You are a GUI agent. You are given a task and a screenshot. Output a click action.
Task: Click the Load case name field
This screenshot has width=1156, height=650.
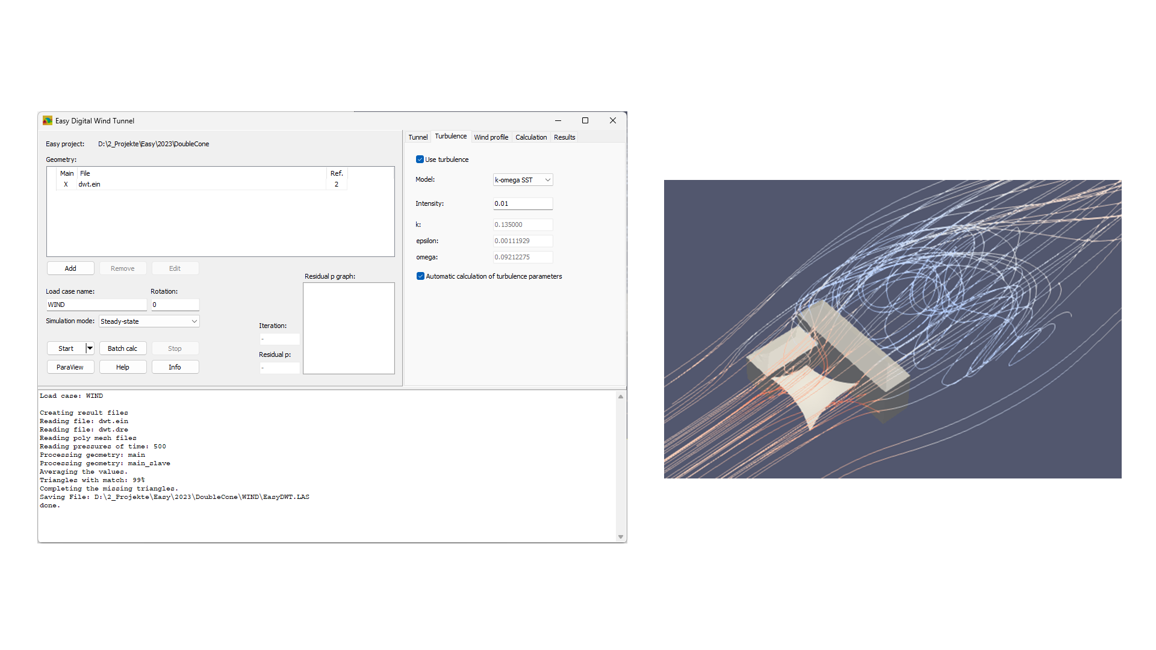tap(96, 305)
